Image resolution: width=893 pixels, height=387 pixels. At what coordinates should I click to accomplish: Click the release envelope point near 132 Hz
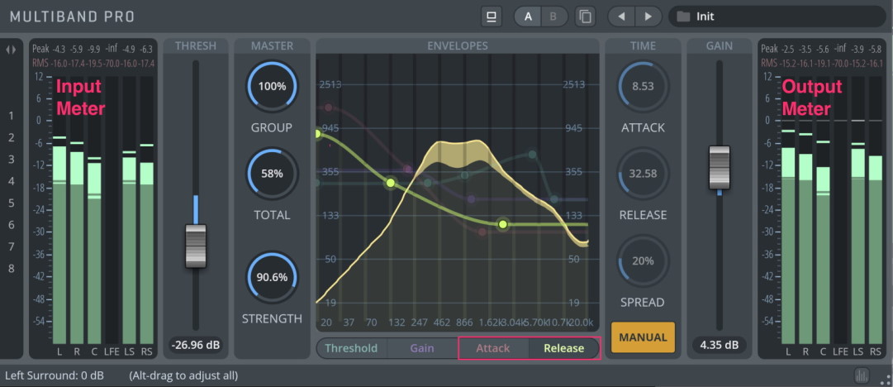click(390, 183)
